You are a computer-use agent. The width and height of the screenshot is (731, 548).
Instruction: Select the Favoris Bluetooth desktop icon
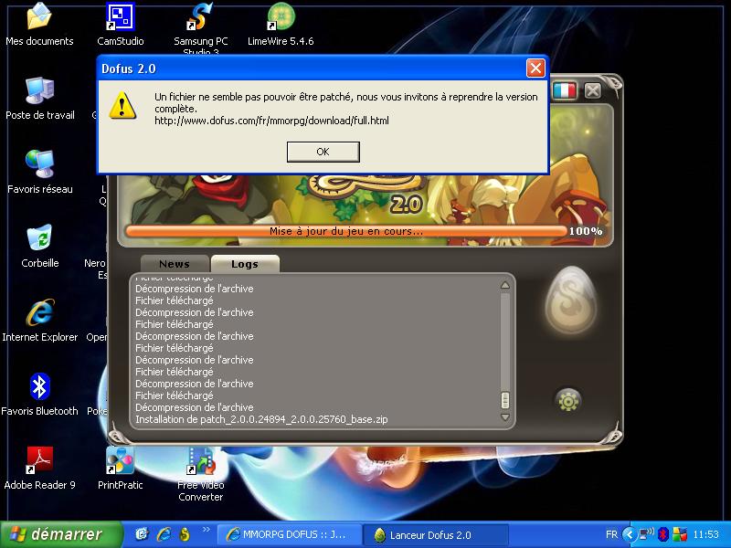[x=39, y=395]
